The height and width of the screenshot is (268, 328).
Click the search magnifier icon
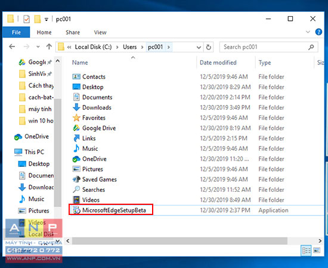(x=311, y=47)
